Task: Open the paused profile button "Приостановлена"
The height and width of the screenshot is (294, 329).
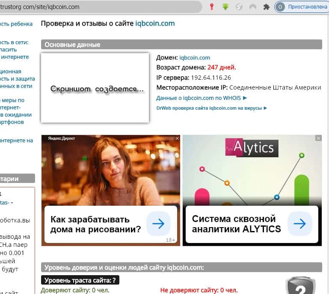Action: 302,7
